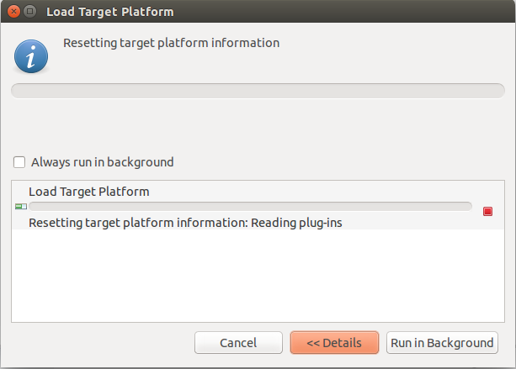Click the top main progress bar
516x369 pixels.
[258, 91]
